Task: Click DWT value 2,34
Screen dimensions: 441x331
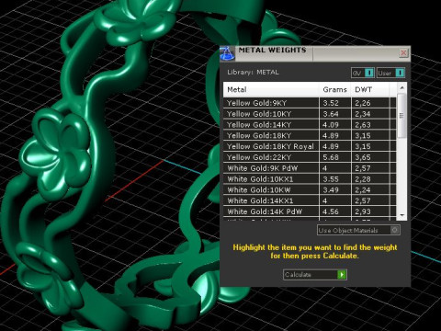Action: 363,114
